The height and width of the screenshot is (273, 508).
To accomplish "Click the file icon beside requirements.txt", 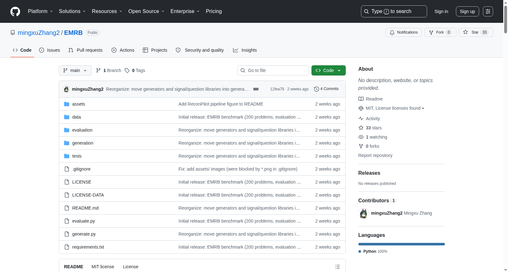I will click(x=67, y=247).
